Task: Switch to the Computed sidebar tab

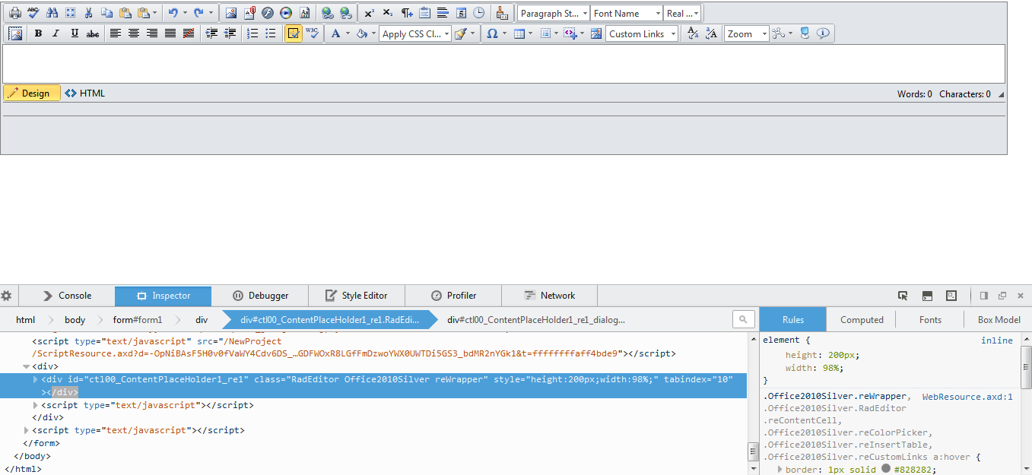Action: pos(862,320)
